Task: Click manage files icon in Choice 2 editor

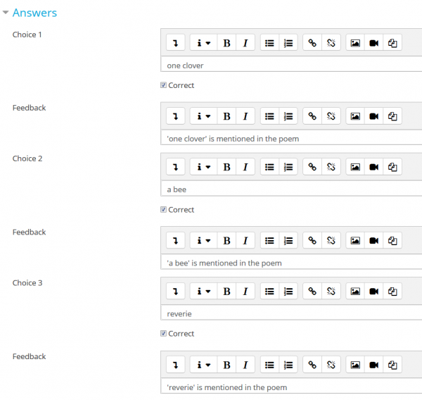Action: click(x=392, y=167)
